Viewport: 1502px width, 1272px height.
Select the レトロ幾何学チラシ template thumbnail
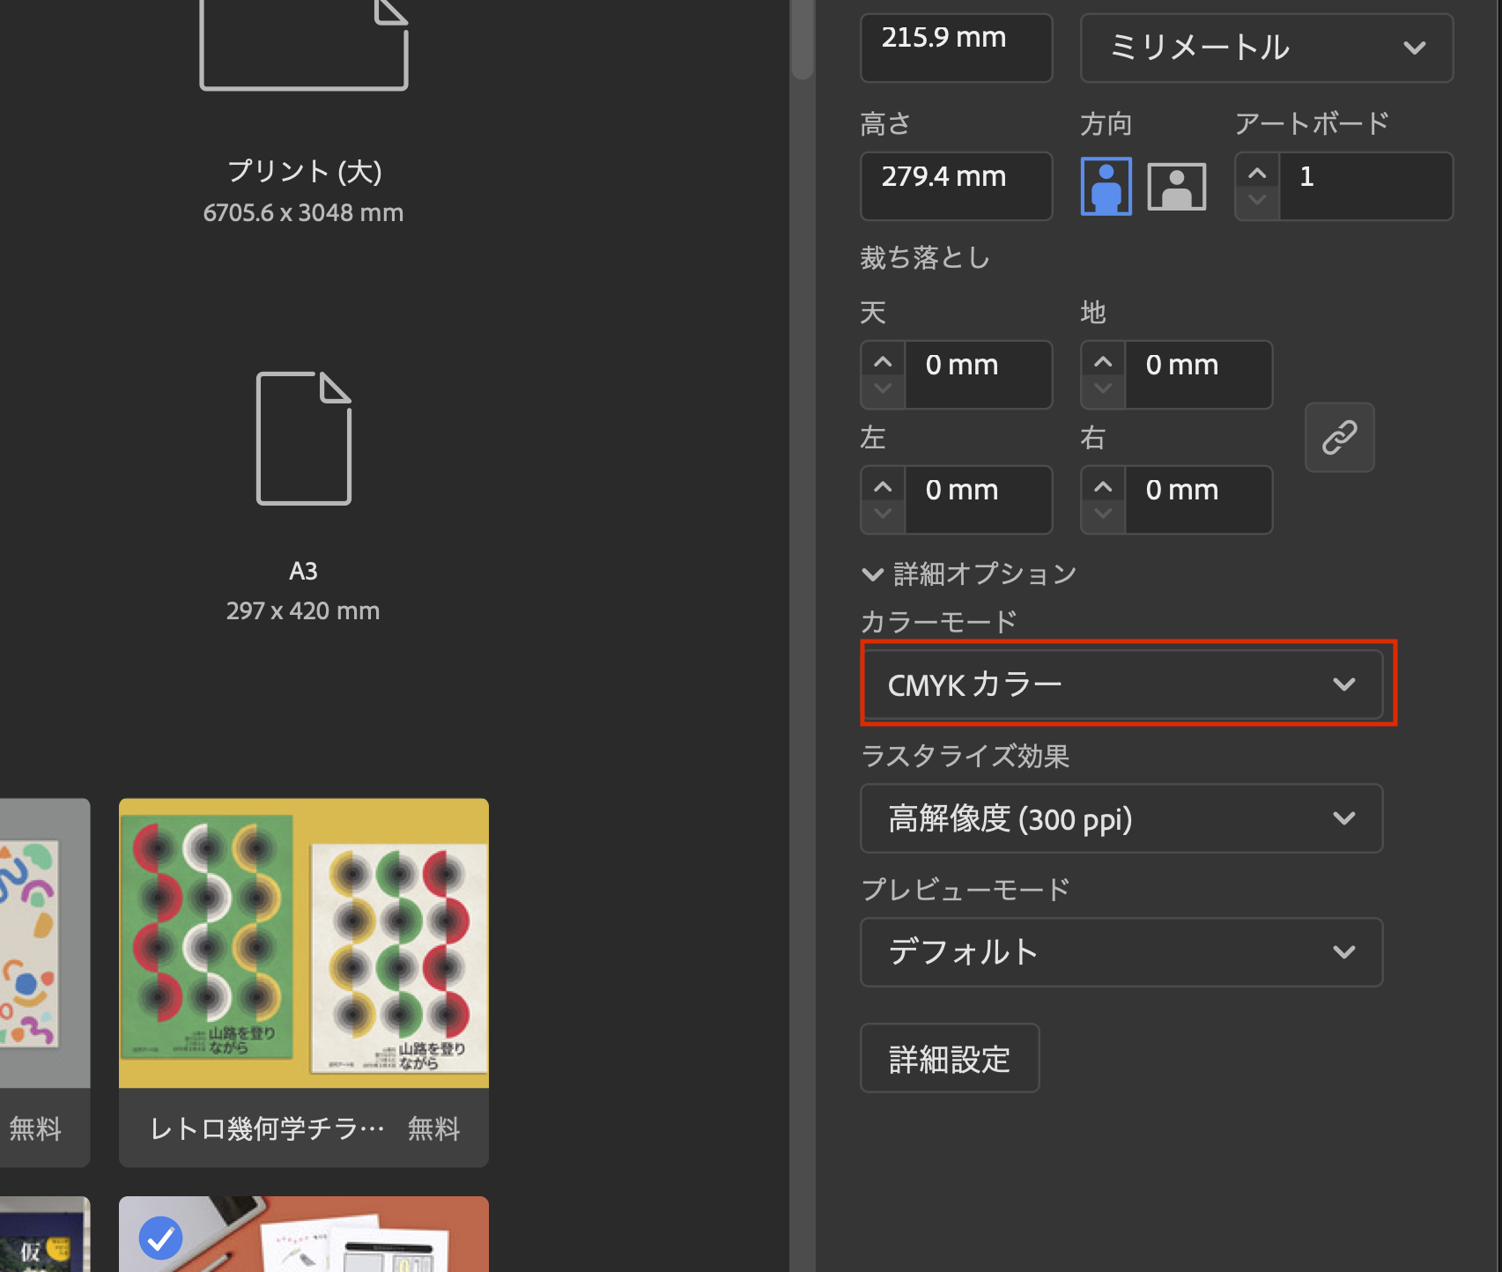pyautogui.click(x=303, y=943)
